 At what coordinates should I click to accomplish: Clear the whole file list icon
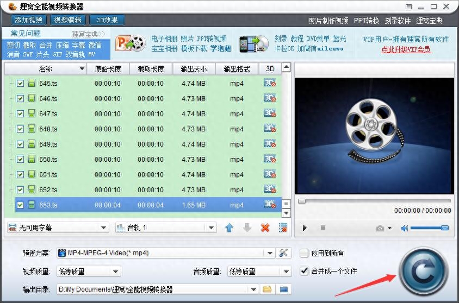coord(283,228)
